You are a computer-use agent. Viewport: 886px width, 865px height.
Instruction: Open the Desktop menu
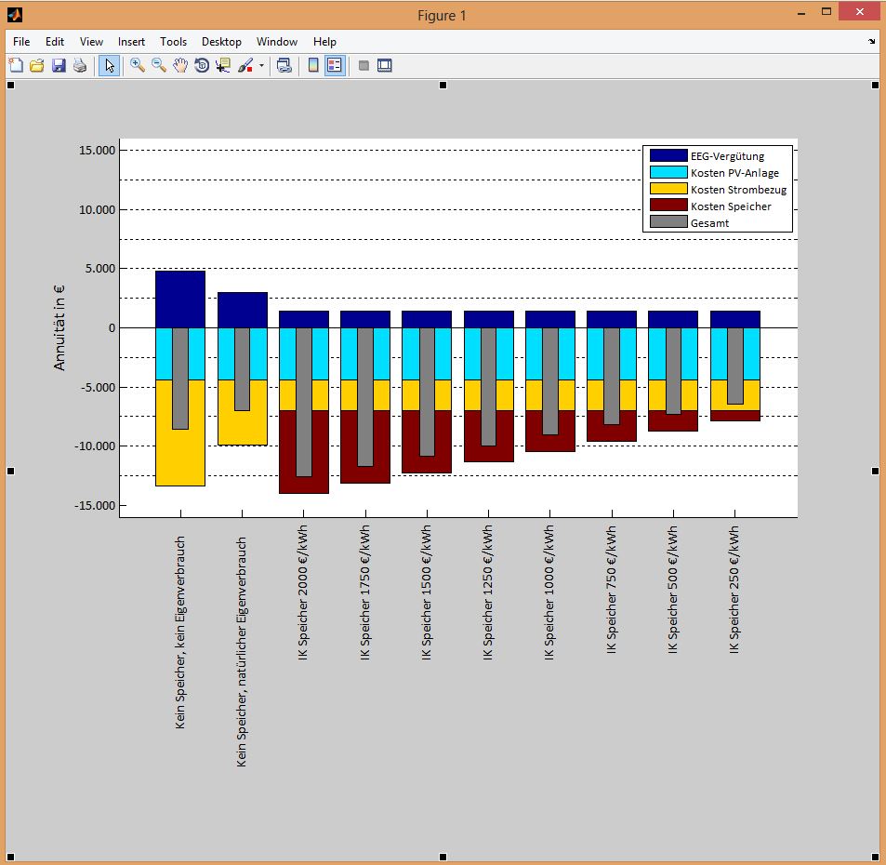[221, 42]
